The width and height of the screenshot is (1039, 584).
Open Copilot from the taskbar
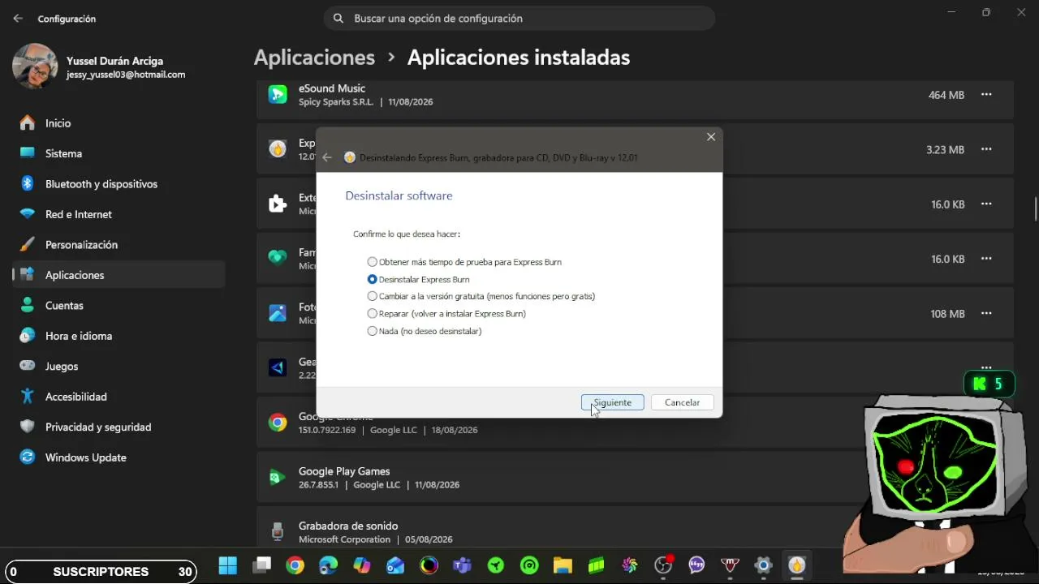(x=362, y=565)
